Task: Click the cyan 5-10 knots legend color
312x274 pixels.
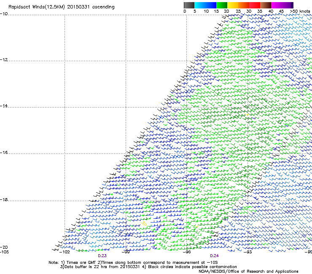Action: click(x=200, y=5)
